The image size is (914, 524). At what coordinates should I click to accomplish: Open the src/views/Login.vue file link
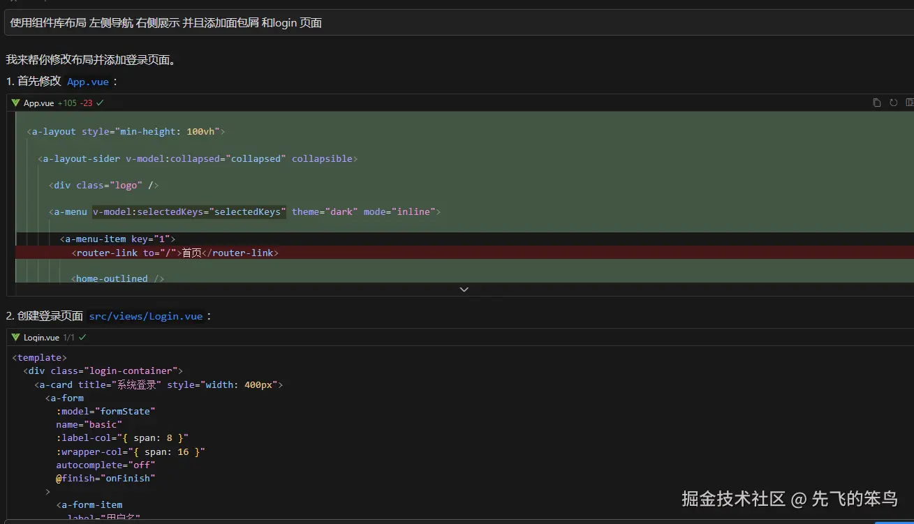[x=146, y=316]
